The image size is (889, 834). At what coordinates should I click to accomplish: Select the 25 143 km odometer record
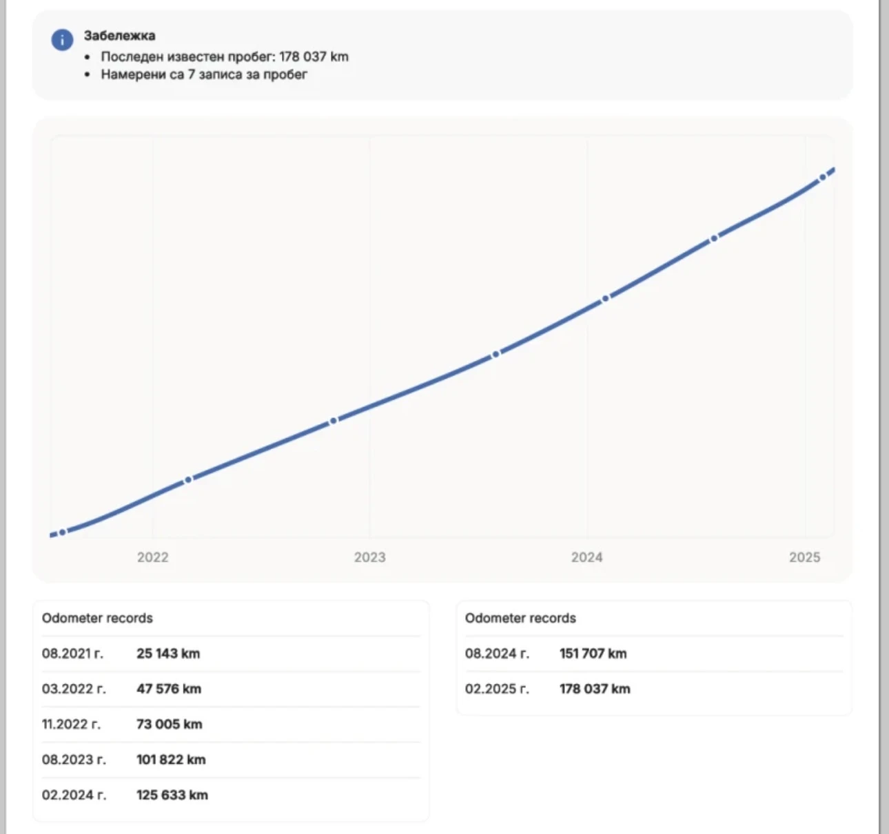click(x=168, y=654)
